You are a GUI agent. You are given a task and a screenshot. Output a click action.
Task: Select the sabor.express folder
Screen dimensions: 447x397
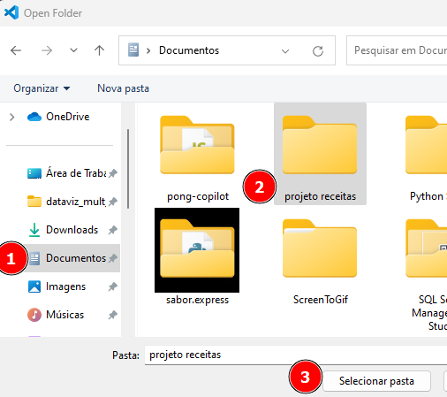(x=197, y=256)
